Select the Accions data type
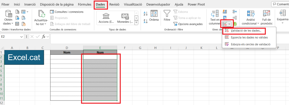Image resolution: width=289 pixels, height=105 pixels. pos(106,18)
